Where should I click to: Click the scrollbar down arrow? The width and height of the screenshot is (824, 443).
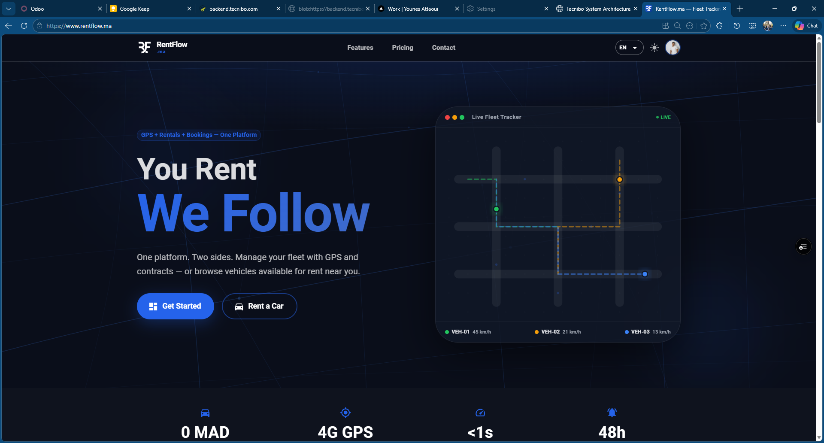pos(819,438)
